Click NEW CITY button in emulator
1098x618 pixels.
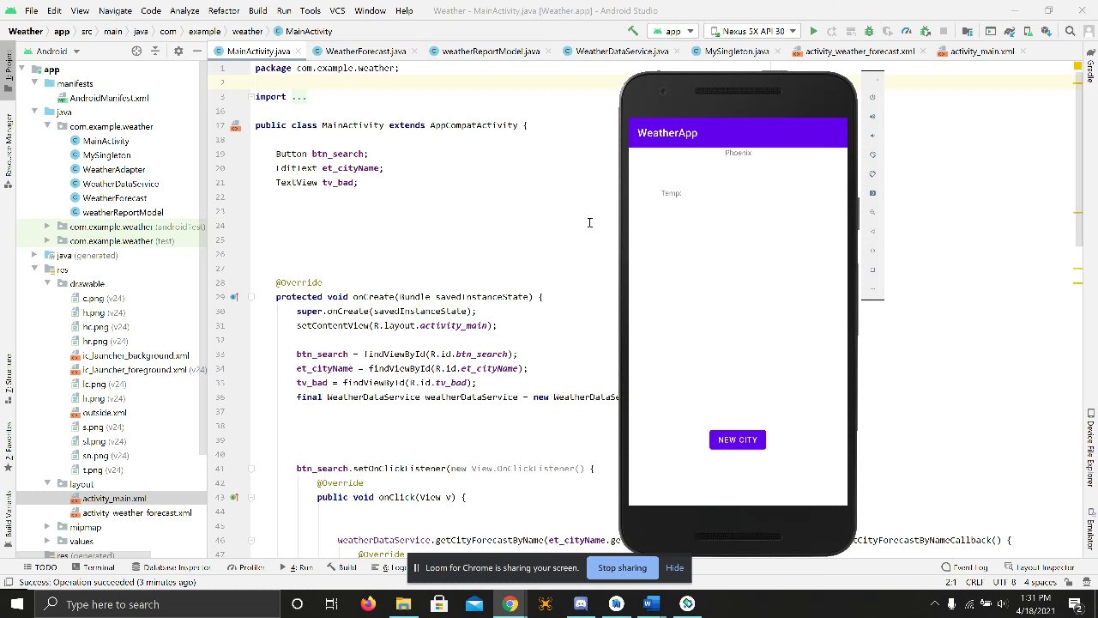[738, 439]
